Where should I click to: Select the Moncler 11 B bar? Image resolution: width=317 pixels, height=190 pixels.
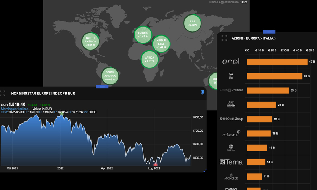(x=254, y=177)
